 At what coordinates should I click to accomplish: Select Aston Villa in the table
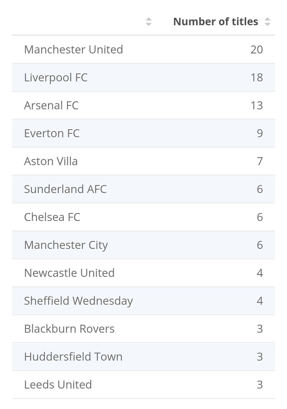(x=51, y=161)
